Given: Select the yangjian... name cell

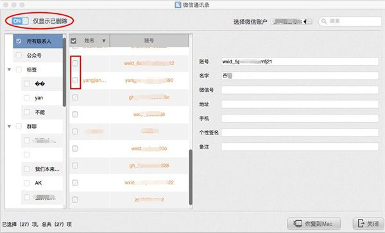Looking at the screenshot, I should tap(94, 81).
